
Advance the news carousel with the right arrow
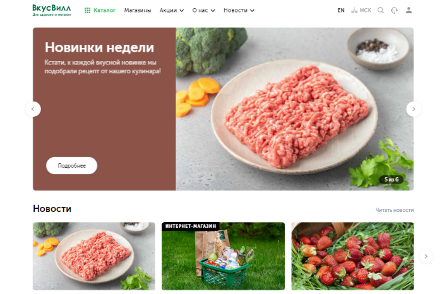click(426, 256)
